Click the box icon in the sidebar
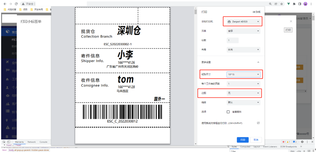The image size is (316, 152). click(8, 32)
